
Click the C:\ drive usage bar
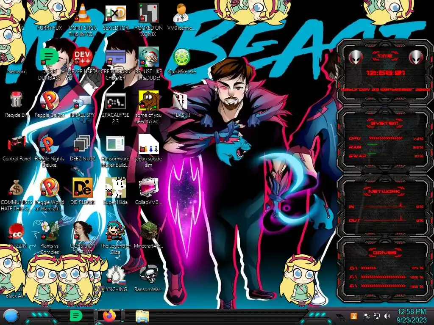[369, 268]
